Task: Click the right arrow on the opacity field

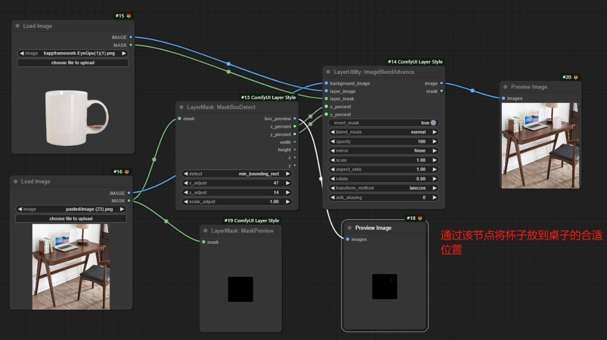Action: (x=434, y=142)
